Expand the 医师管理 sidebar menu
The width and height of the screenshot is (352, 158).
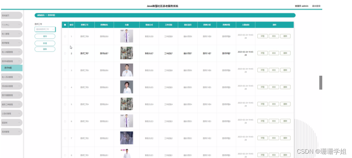click(x=12, y=43)
